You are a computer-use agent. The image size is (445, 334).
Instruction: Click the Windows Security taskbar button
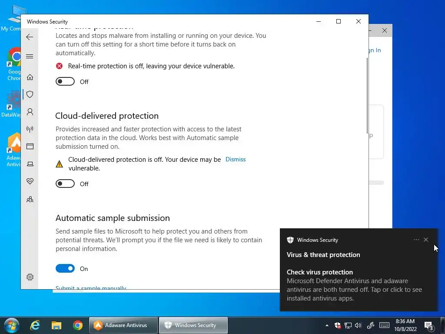click(193, 325)
